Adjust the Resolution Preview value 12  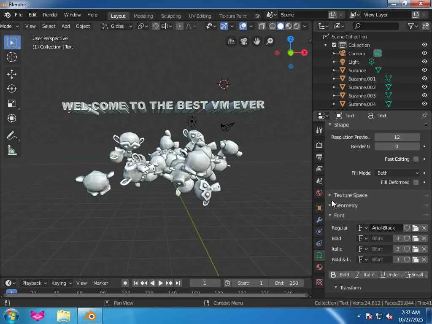click(x=397, y=137)
